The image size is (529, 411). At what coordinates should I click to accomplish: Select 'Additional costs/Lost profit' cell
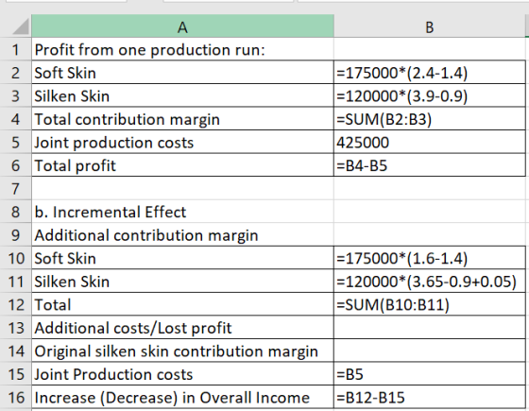coord(182,328)
